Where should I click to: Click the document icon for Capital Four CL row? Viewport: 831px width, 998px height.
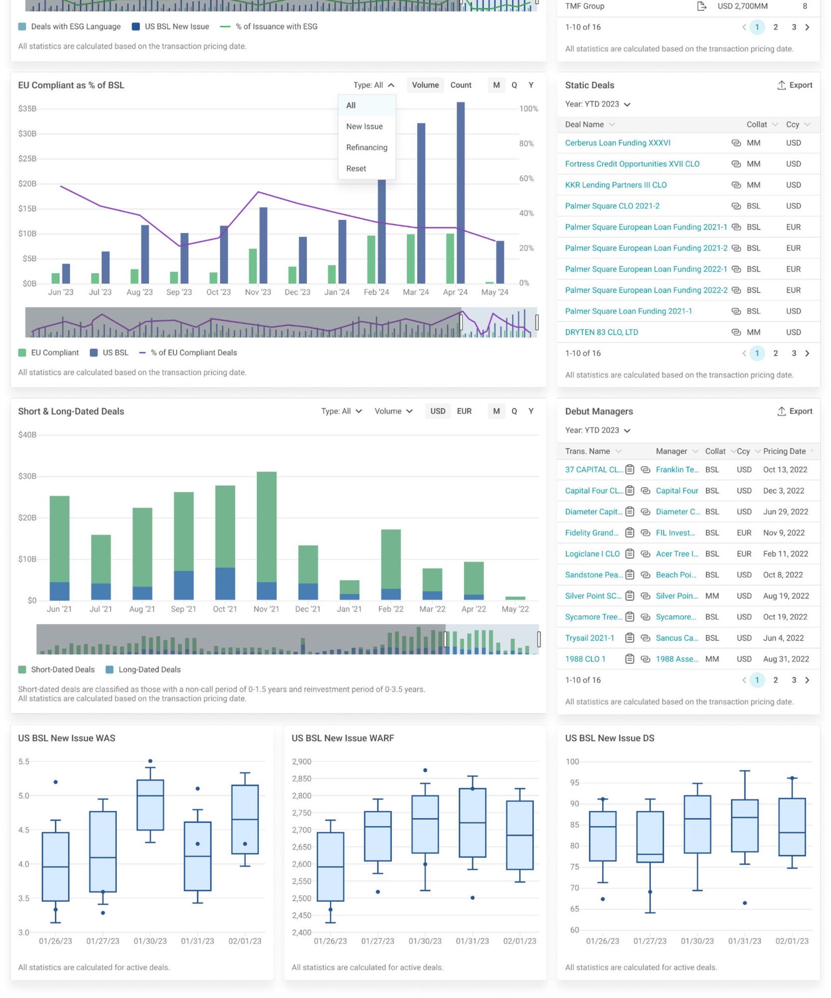[x=629, y=491]
